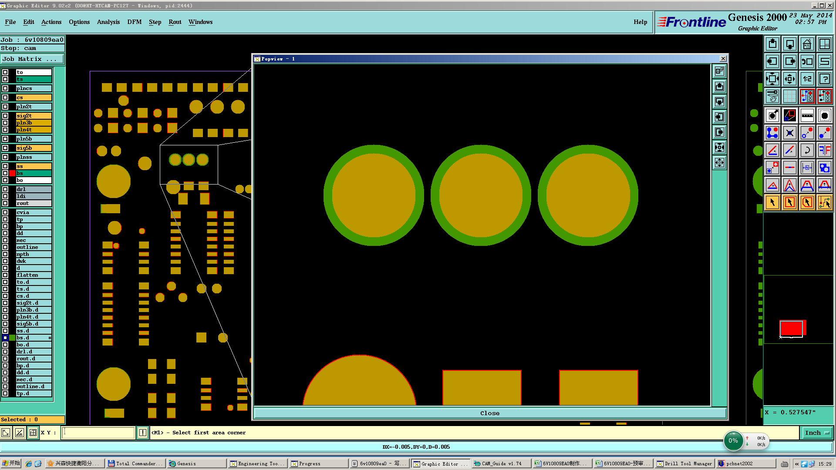Click the red bs layer color swatch

[x=12, y=173]
